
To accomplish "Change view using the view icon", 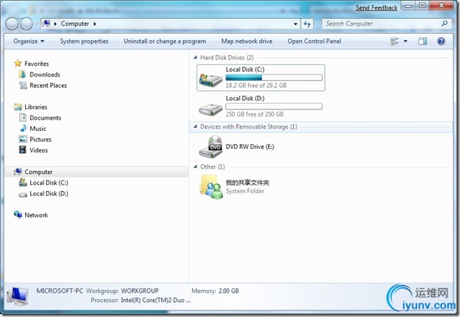I will coord(394,41).
